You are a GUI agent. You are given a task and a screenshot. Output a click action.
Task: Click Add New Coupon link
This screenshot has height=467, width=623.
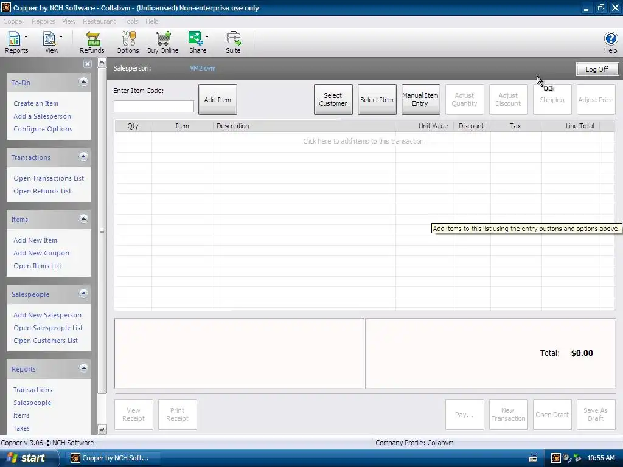41,253
